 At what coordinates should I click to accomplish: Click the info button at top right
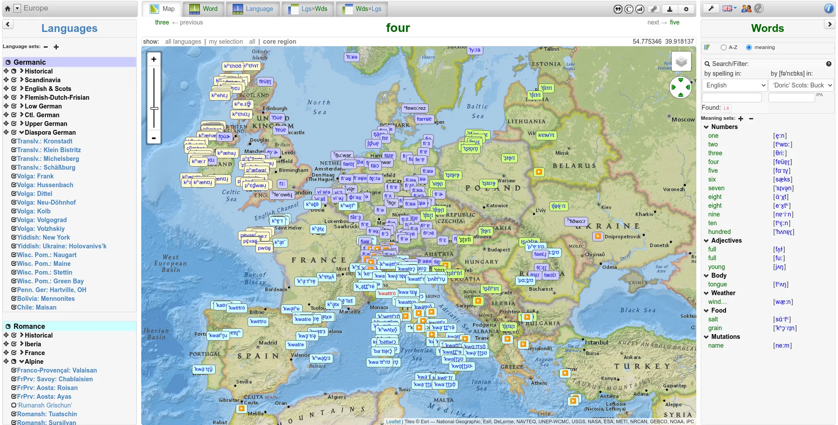(x=829, y=7)
